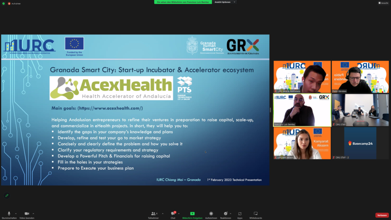Click the green Bildschirm freigeben icon
The height and width of the screenshot is (220, 391).
192,214
